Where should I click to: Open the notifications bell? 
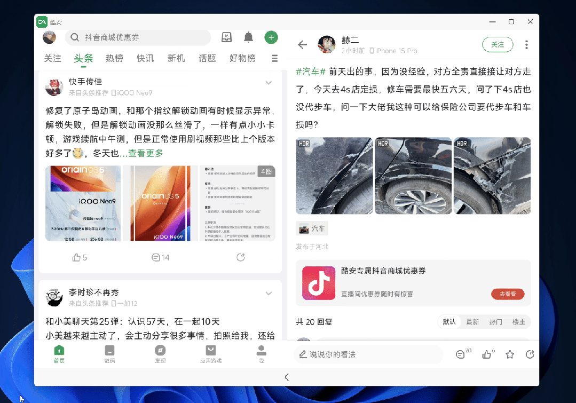pyautogui.click(x=249, y=37)
